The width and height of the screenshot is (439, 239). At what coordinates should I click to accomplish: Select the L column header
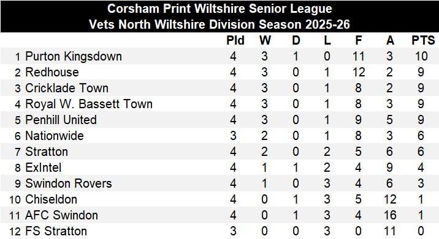(x=327, y=40)
